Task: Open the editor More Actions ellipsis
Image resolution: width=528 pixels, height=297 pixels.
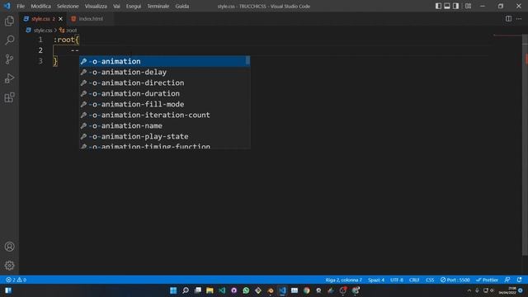Action: (x=519, y=19)
